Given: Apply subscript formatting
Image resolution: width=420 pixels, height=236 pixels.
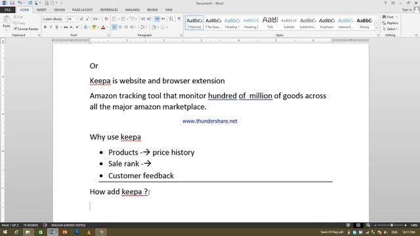Looking at the screenshot, I should pyautogui.click(x=72, y=27).
